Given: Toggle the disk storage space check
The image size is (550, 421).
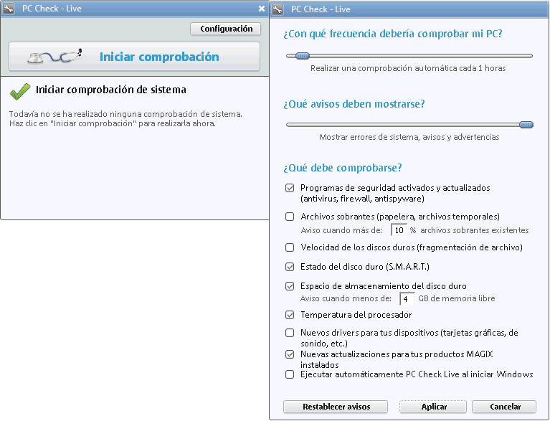Looking at the screenshot, I should pos(290,285).
